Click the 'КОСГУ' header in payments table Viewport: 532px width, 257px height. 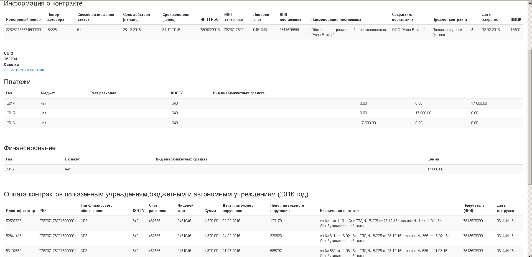[x=177, y=93]
